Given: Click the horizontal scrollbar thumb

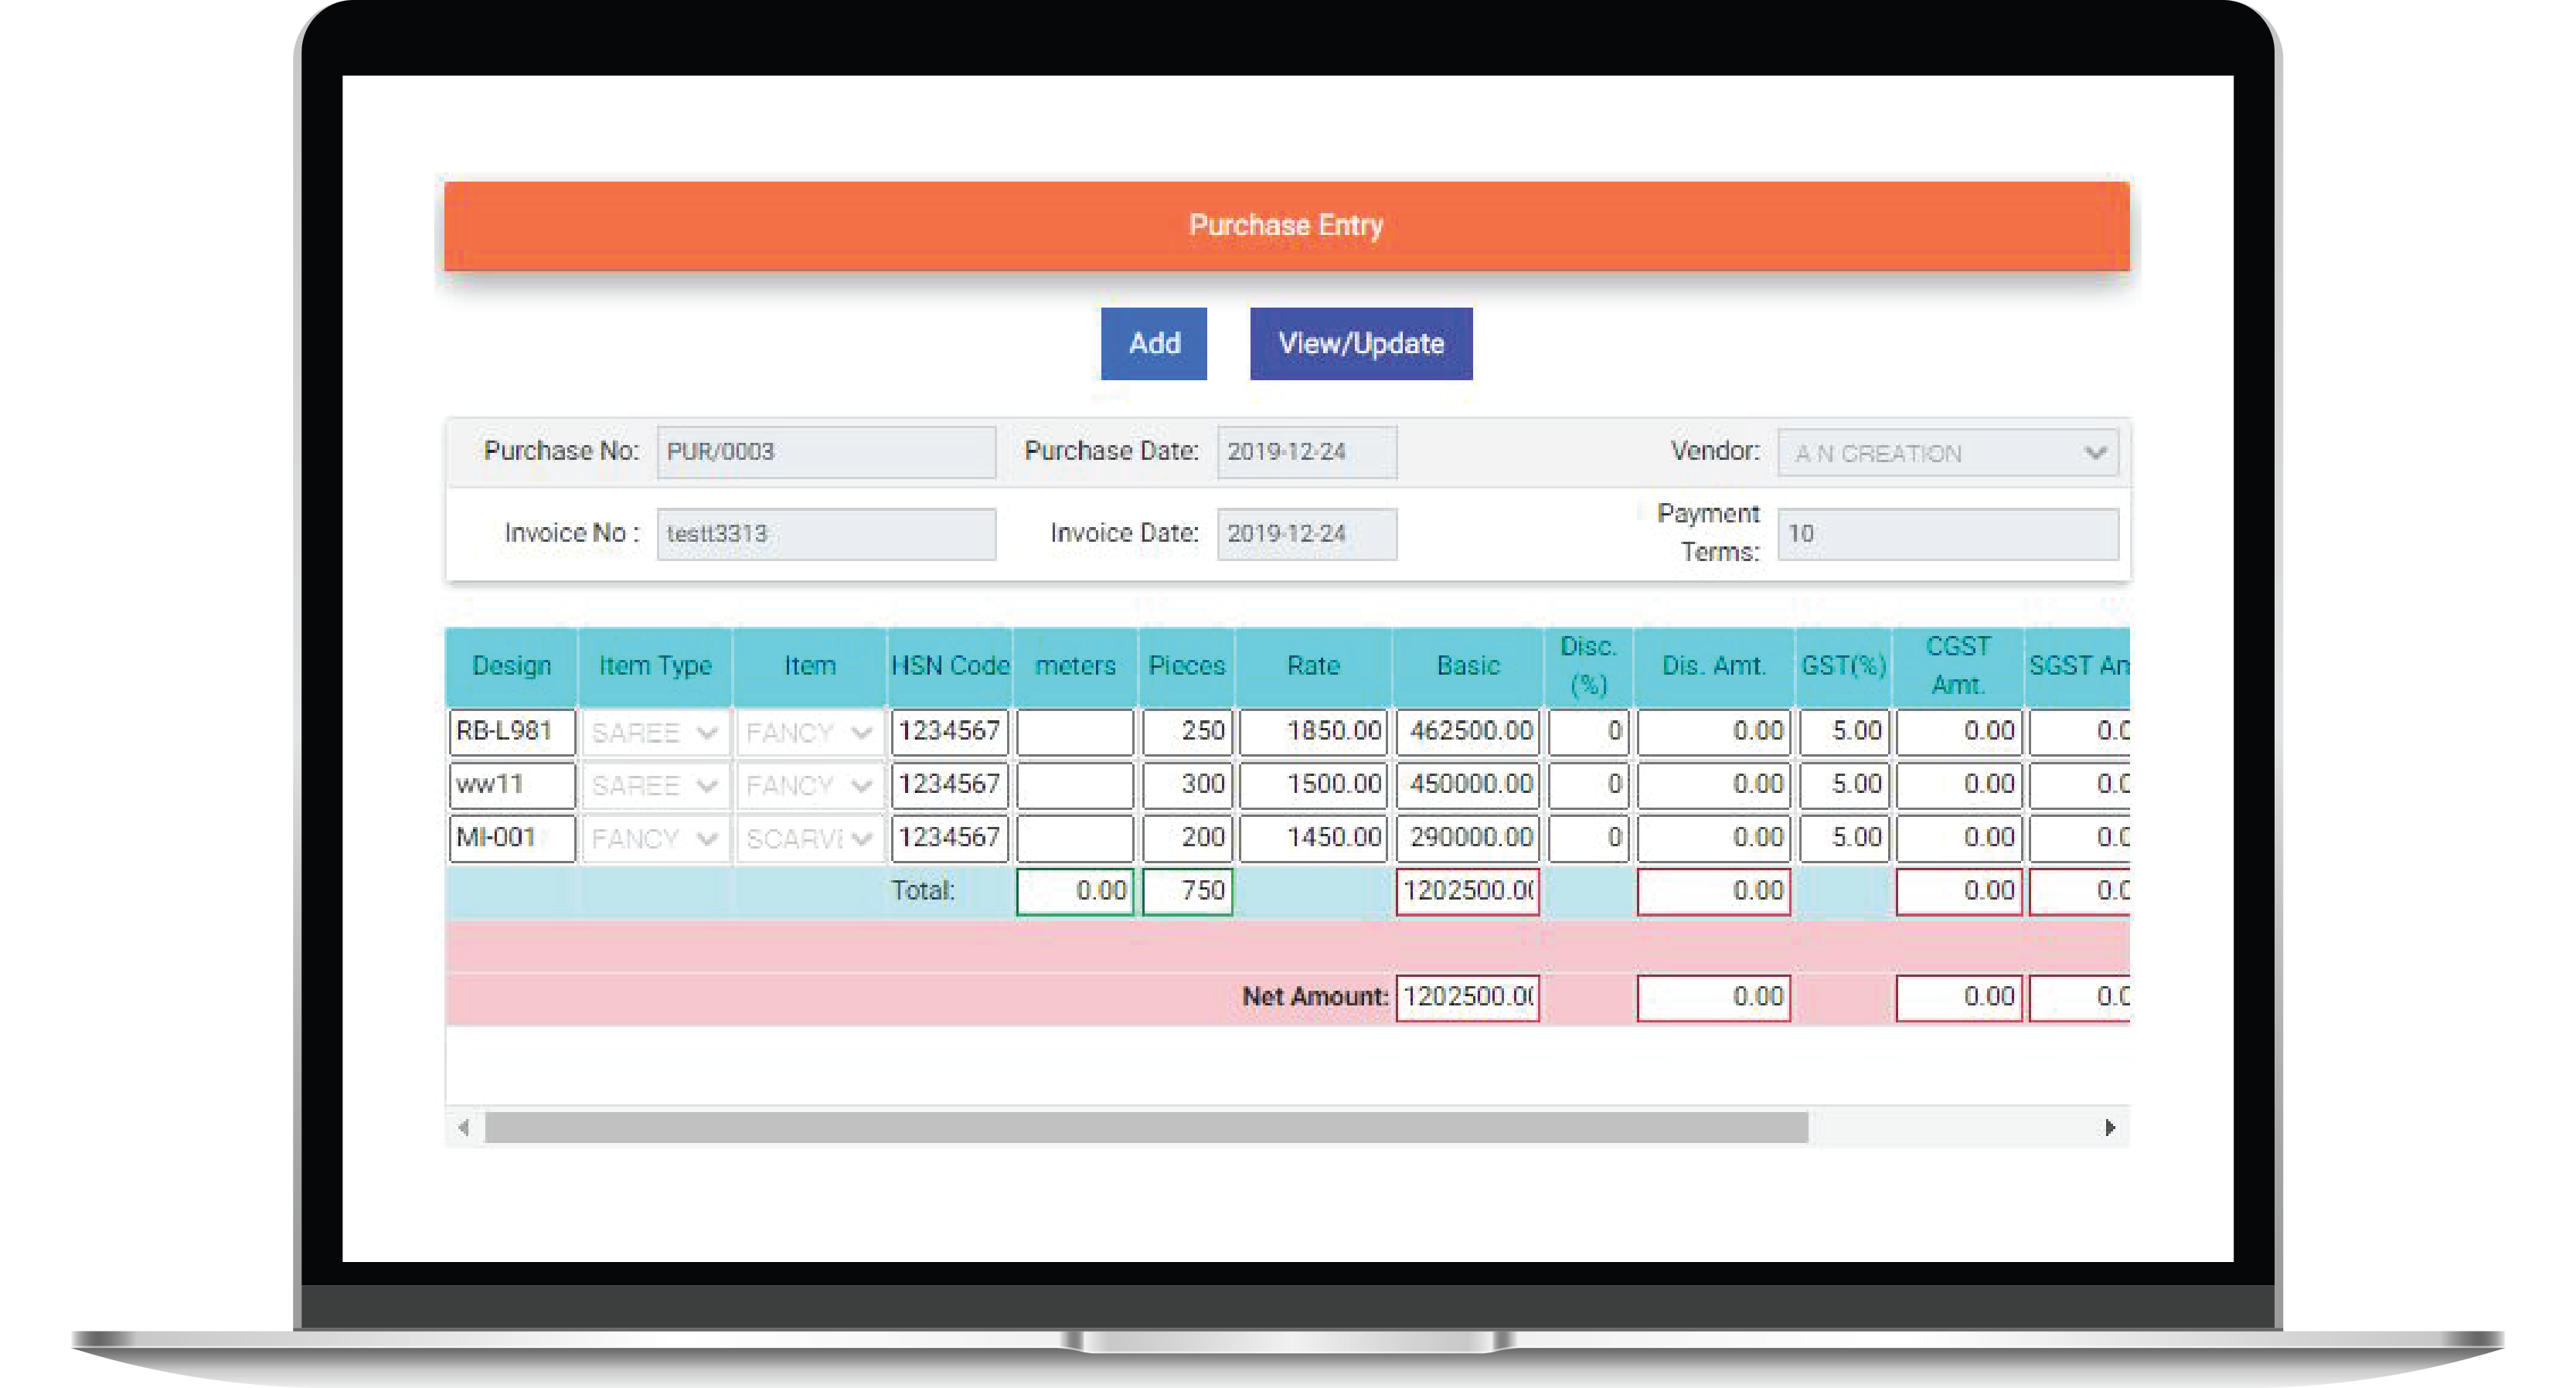Looking at the screenshot, I should [1145, 1127].
